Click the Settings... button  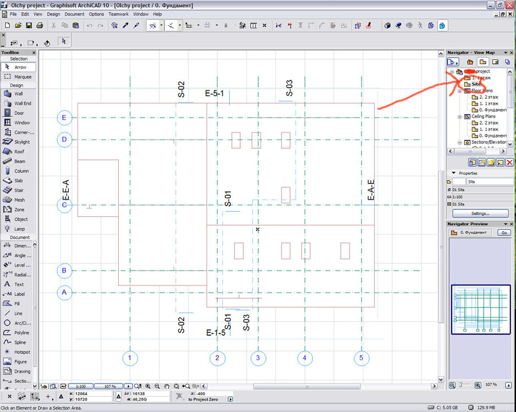tap(480, 213)
